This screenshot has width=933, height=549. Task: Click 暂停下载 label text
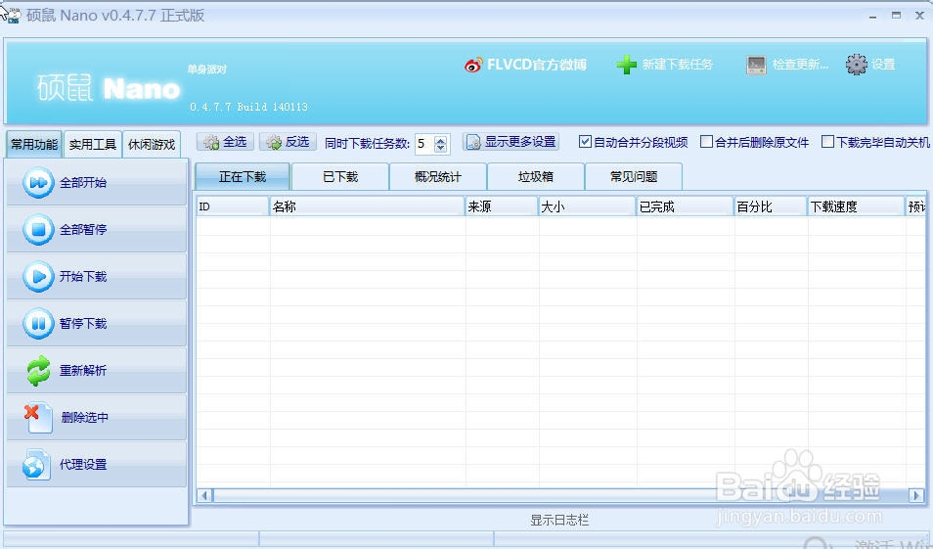pos(83,324)
